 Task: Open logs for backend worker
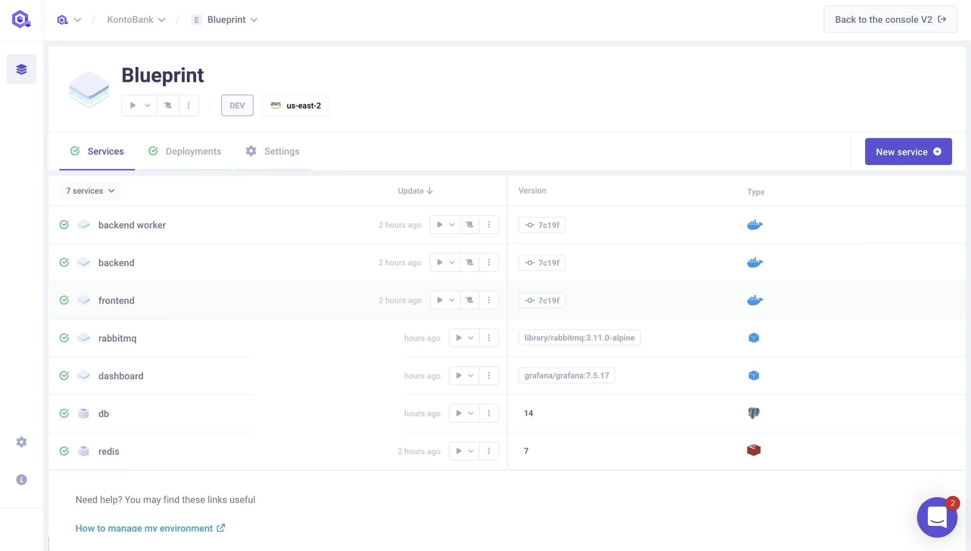(469, 225)
